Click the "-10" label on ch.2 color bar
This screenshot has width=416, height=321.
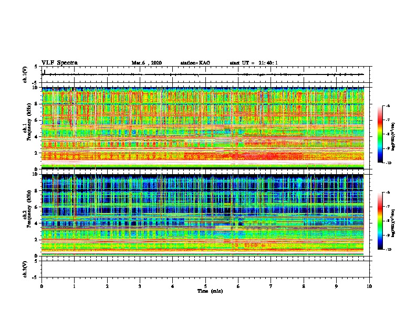[x=389, y=250]
